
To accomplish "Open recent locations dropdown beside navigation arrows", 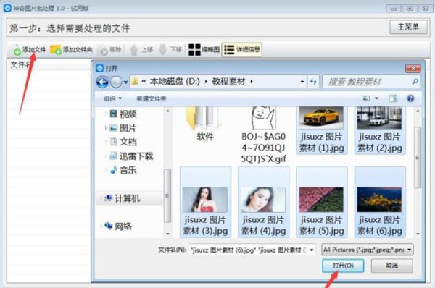I will [x=126, y=82].
